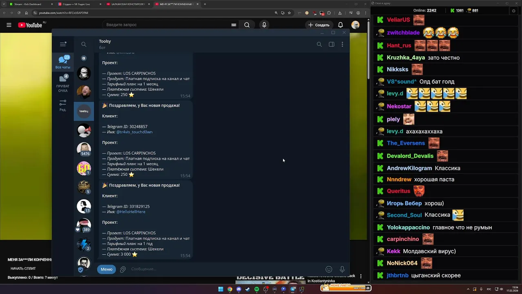
Task: Select the ПРИВАТОЧКА chat folder
Action: [63, 84]
